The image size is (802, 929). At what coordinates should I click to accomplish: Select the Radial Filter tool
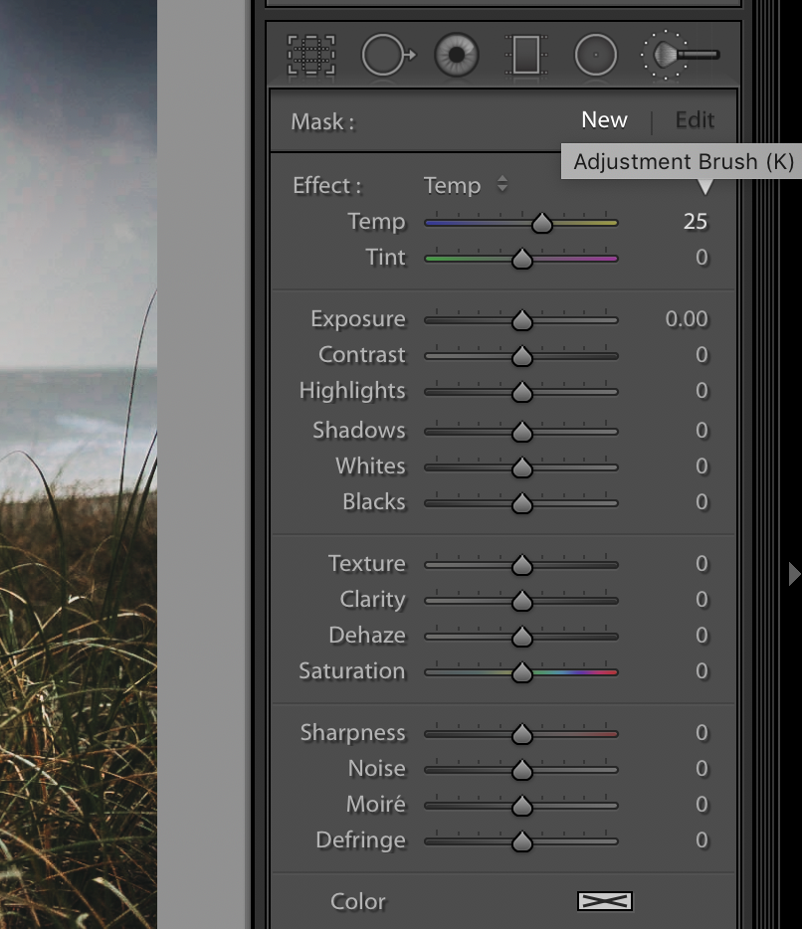[596, 55]
